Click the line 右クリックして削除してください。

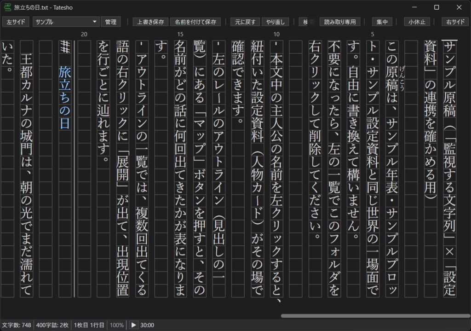click(315, 140)
